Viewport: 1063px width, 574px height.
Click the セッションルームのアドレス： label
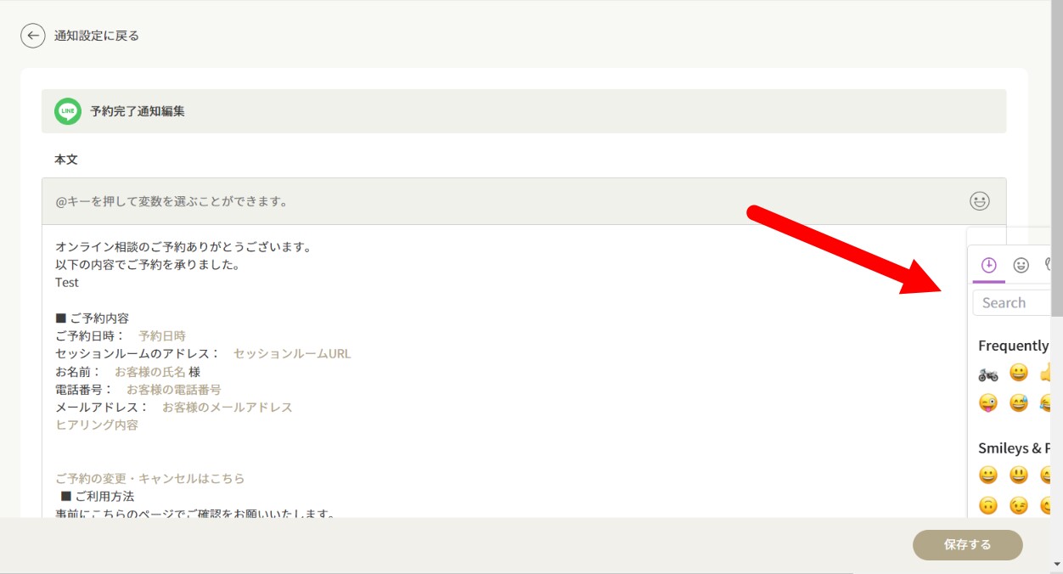click(138, 354)
